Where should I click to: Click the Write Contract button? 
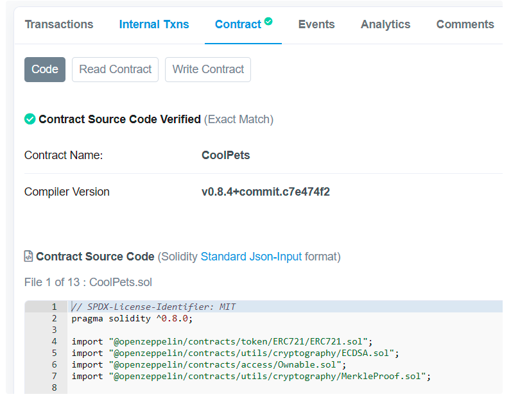coord(208,69)
